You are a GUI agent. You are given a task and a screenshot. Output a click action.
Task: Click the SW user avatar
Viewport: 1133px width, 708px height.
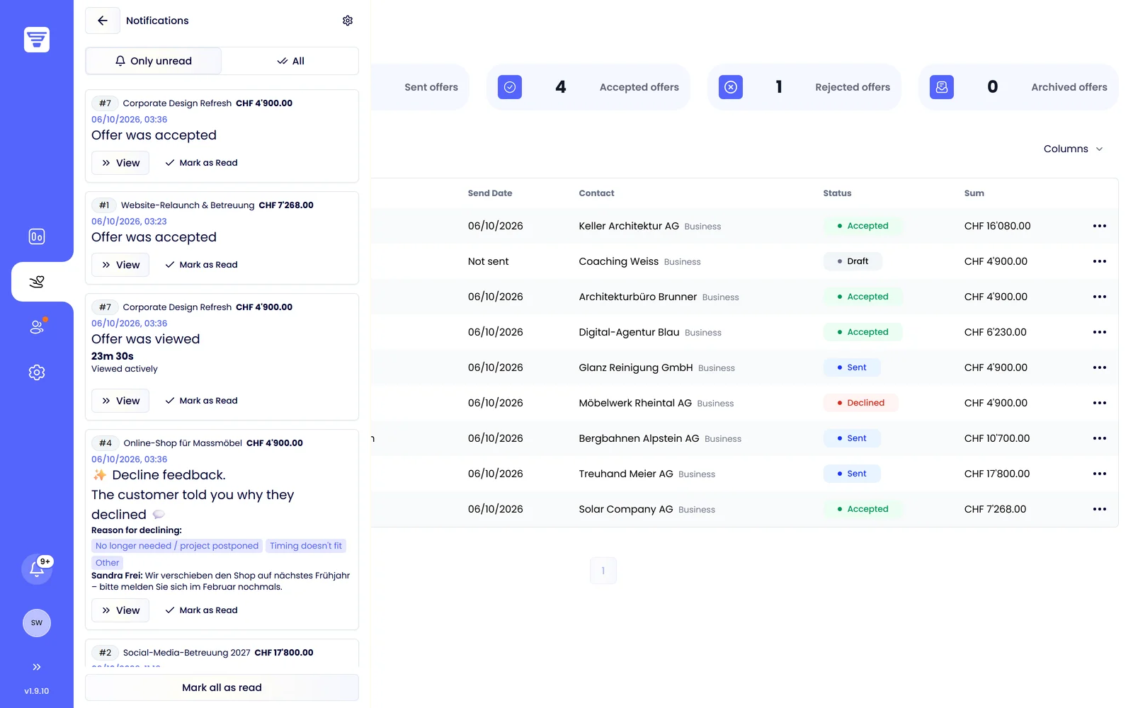click(37, 623)
